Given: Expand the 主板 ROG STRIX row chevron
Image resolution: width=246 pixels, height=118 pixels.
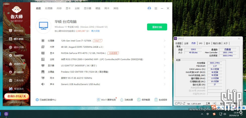Looking at the screenshot, I should pos(165,59).
